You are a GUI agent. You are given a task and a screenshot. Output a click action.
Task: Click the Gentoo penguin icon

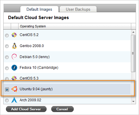(14, 46)
